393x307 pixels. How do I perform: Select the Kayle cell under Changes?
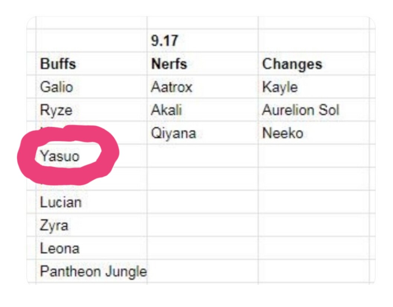pyautogui.click(x=314, y=87)
